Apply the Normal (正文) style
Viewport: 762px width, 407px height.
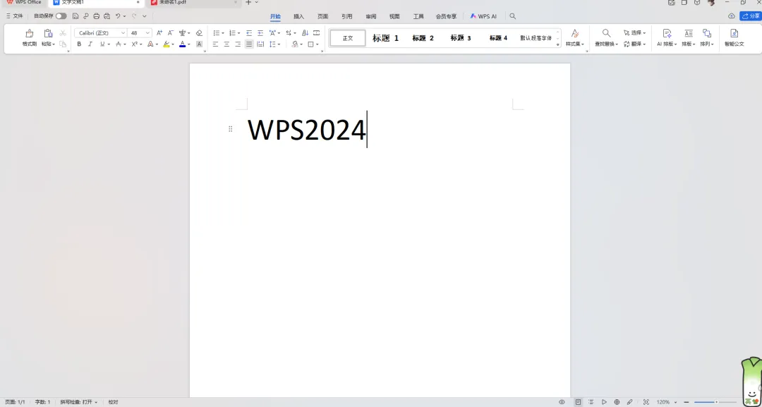point(347,38)
